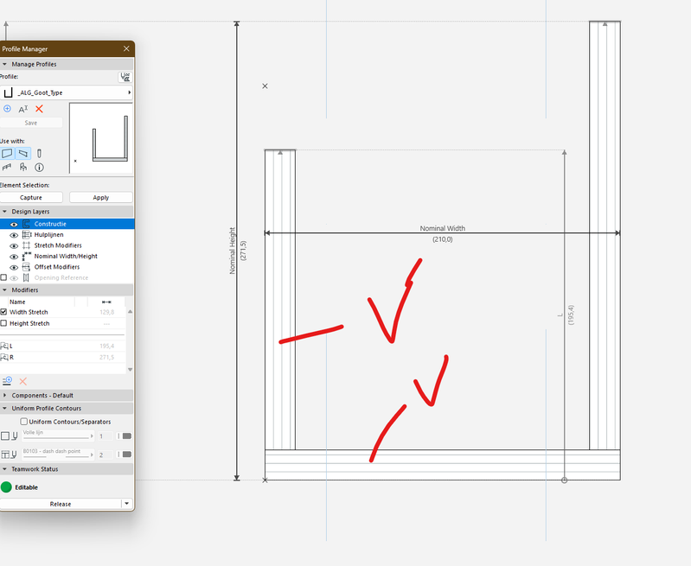Click the new profile plus icon
Image resolution: width=691 pixels, height=566 pixels.
tap(7, 108)
